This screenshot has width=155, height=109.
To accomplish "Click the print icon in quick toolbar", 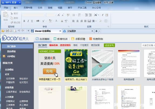I will tap(11, 31).
